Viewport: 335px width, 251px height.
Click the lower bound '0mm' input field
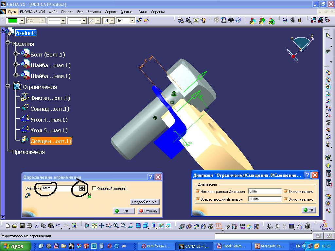[x=265, y=191]
